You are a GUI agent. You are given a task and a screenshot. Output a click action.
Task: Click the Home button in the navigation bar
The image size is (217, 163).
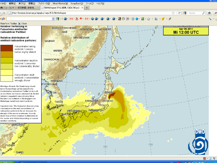pos(209,13)
